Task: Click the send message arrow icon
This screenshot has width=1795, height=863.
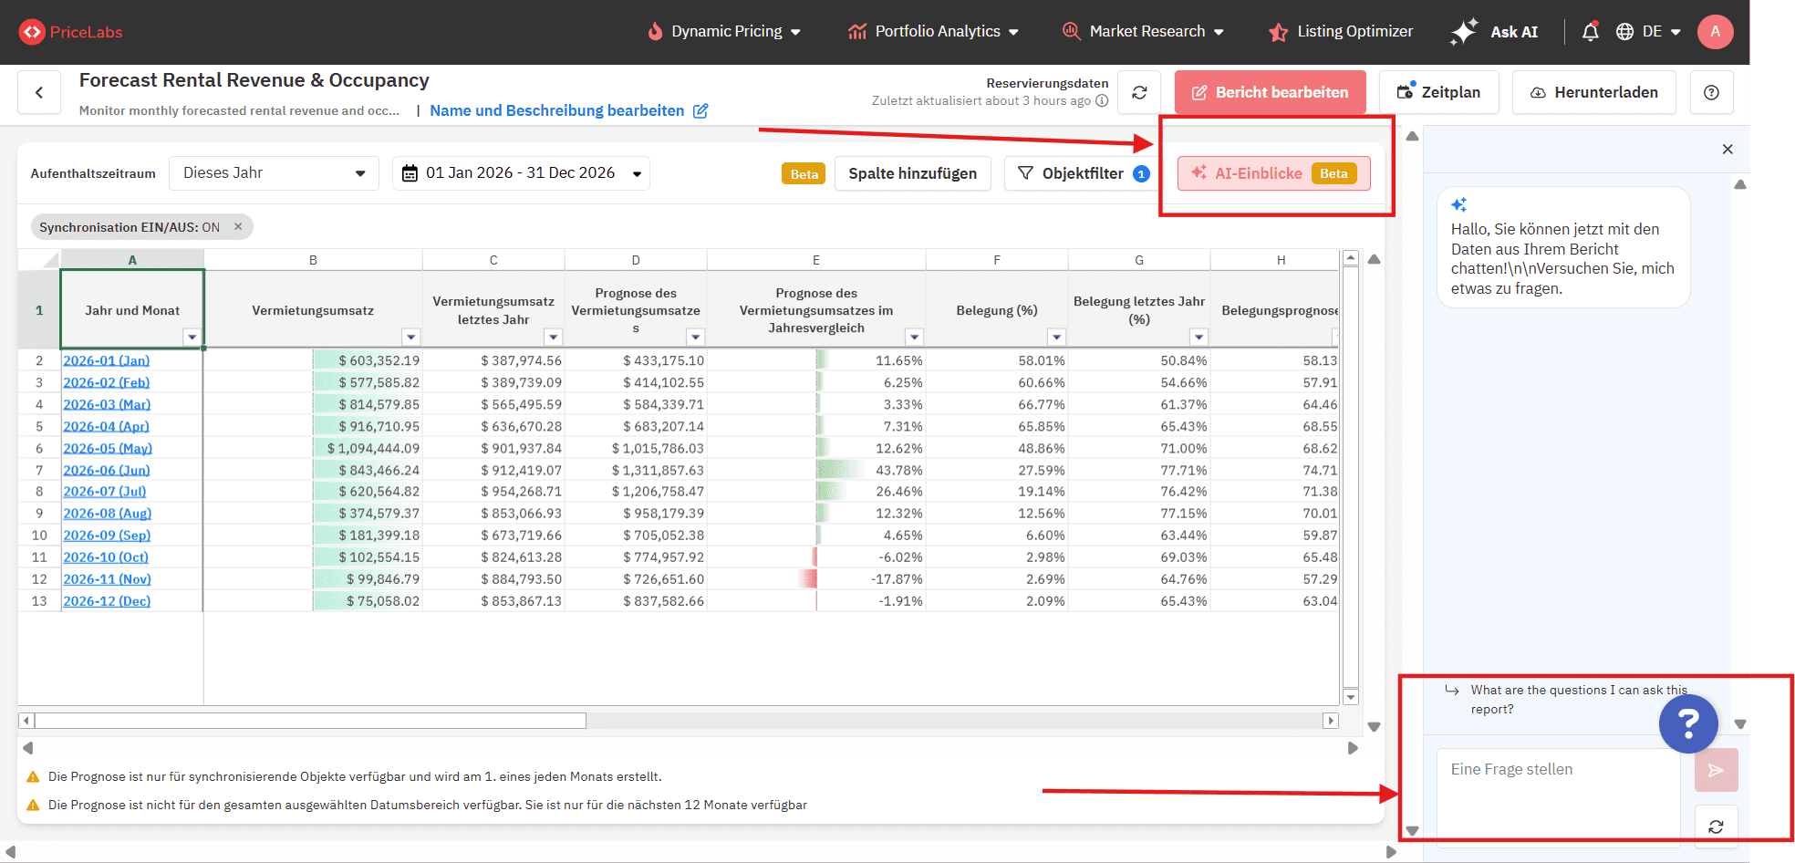Action: 1716,771
